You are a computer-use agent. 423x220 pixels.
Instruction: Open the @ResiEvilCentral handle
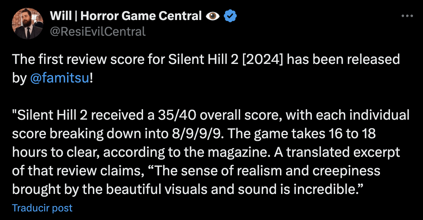[x=98, y=32]
